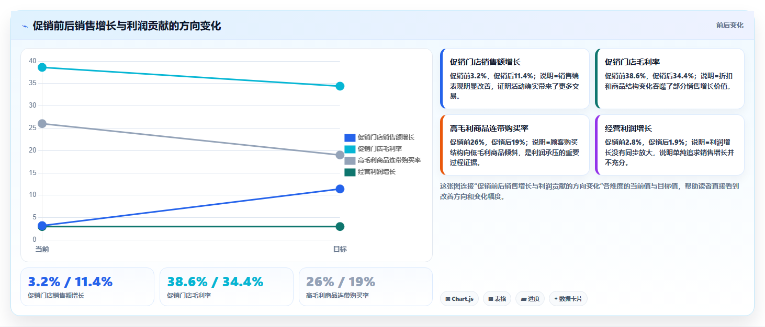Viewport: 765px width, 327px height.
Task: Click the paragraph starting 这张图连接
Action: pyautogui.click(x=589, y=191)
